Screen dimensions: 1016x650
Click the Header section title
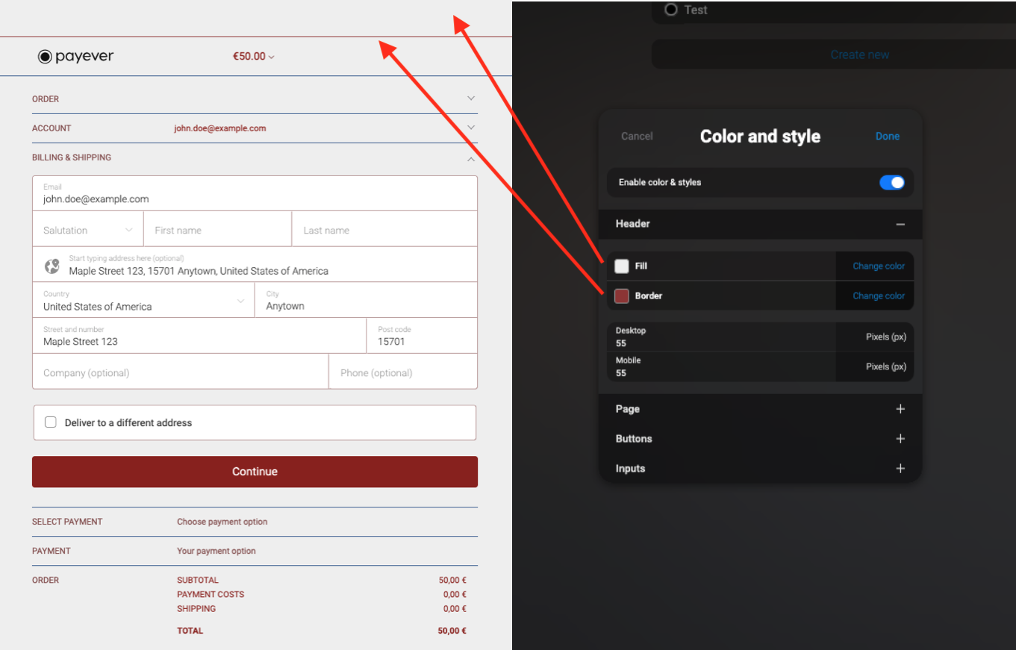click(x=632, y=224)
